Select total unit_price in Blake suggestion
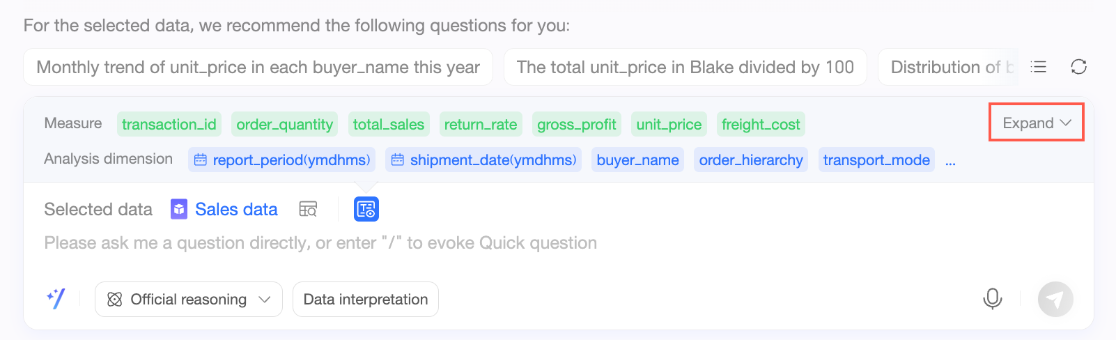 (x=685, y=67)
